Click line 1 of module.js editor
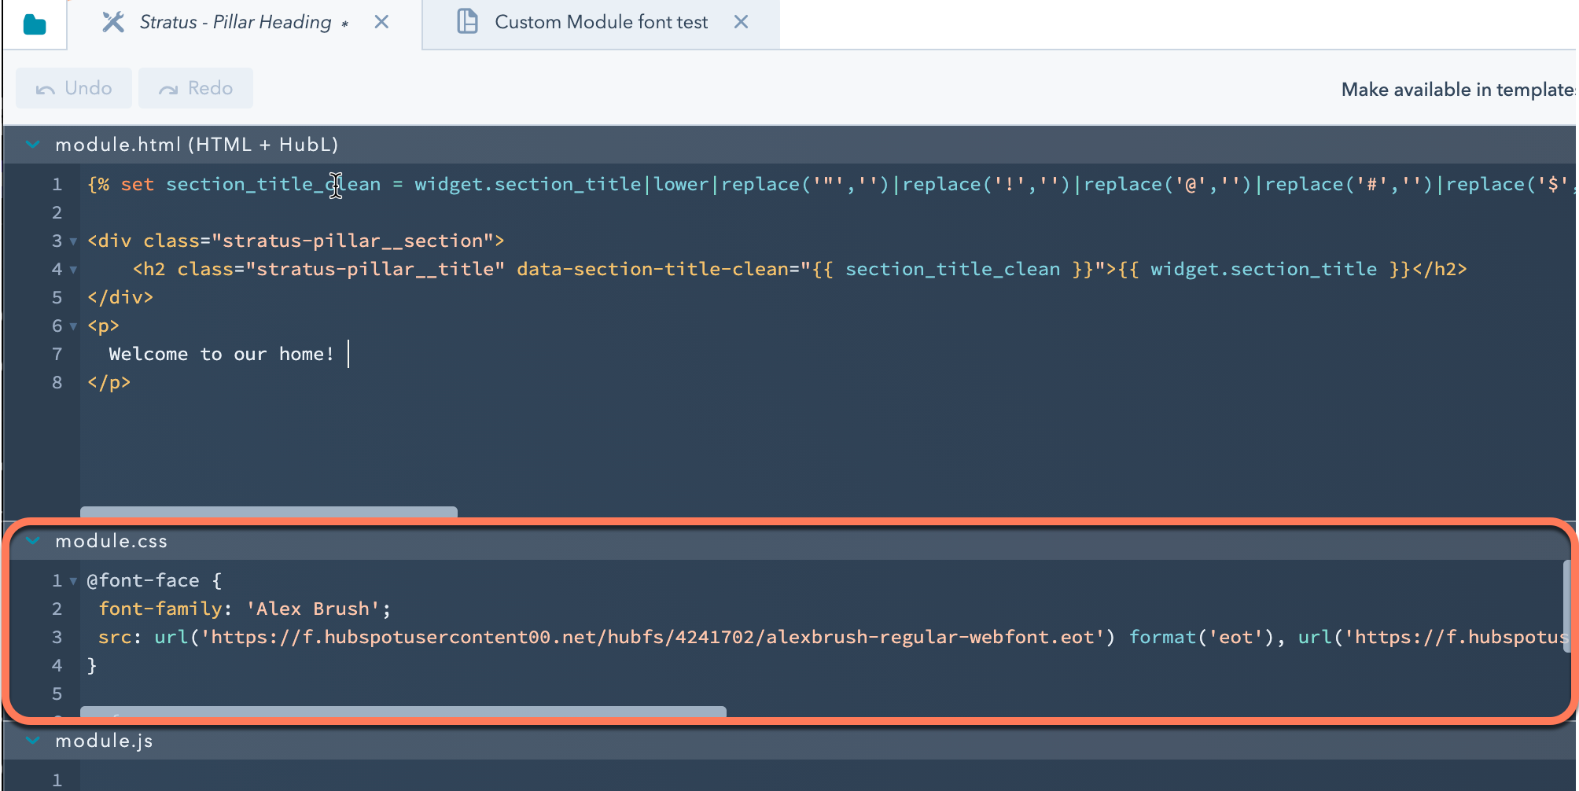1579x791 pixels. click(826, 779)
